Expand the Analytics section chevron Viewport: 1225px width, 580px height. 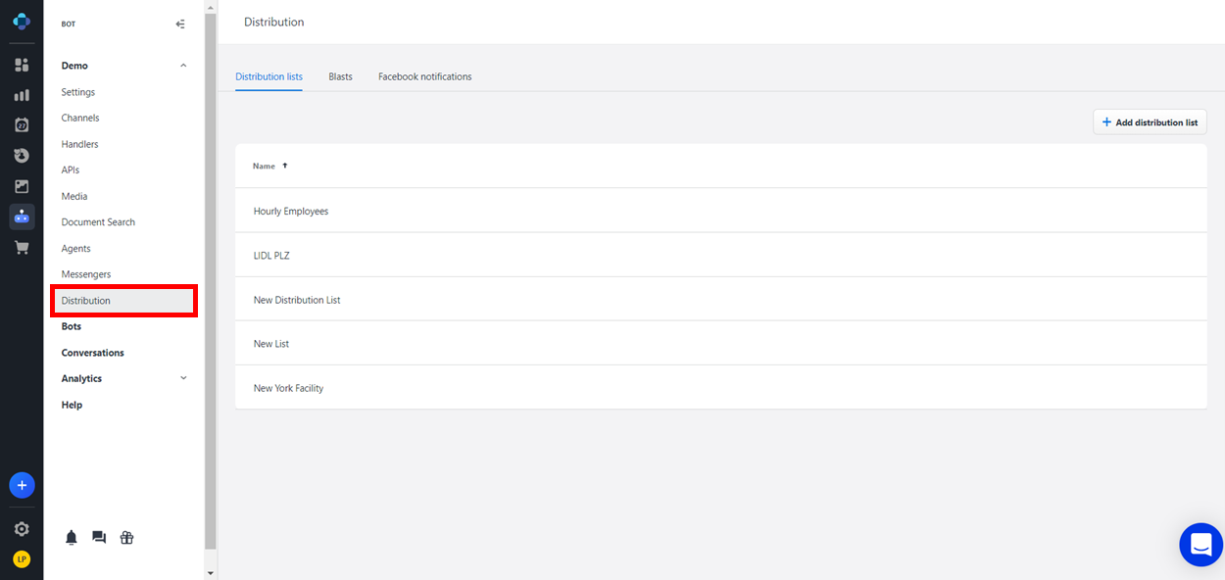183,378
